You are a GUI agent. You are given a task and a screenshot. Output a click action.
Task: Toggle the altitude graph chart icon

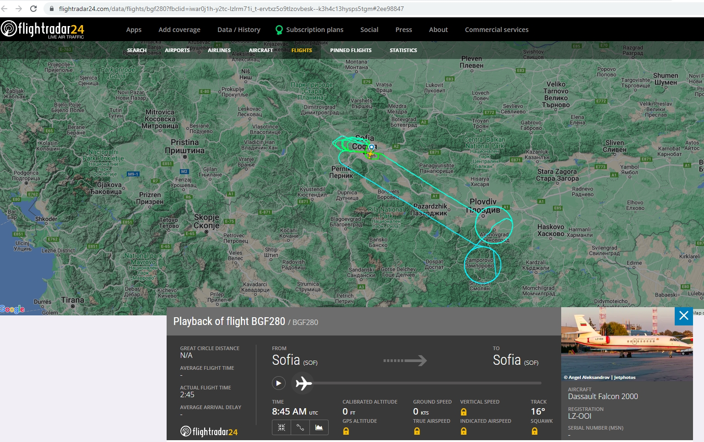[x=319, y=427]
